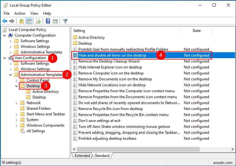Click the Control Panel folder icon in tree
Viewport: 236px width, 166px height.
click(22, 80)
